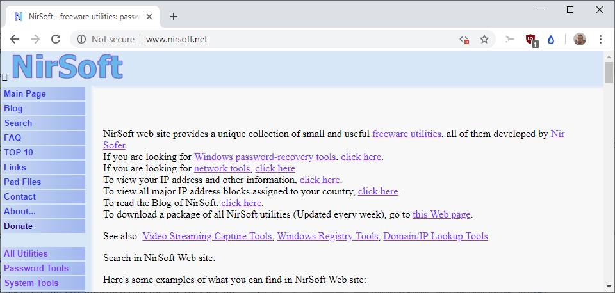Click 'click here' after password-recovery tools
This screenshot has height=293, width=615.
(x=361, y=157)
